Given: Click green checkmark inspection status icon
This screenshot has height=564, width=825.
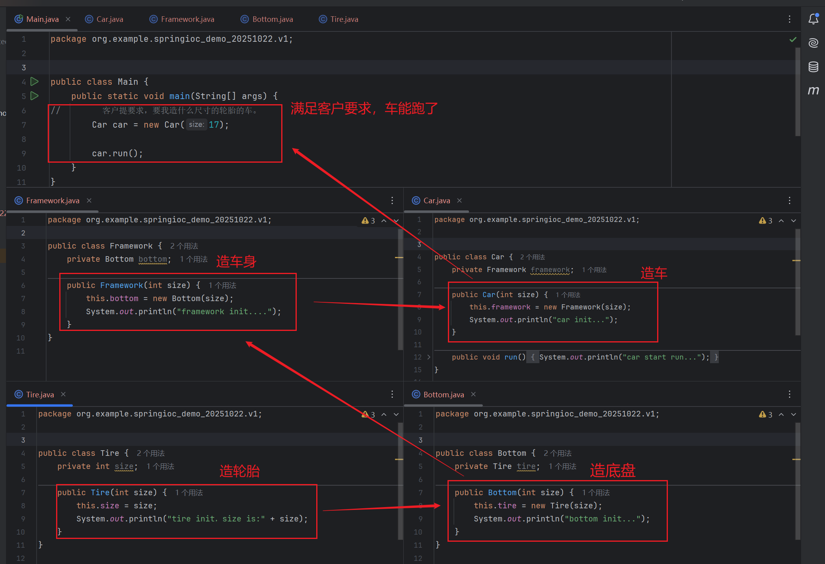Looking at the screenshot, I should 793,39.
